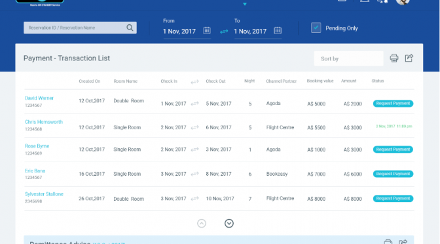
Task: Open Rose Byrne reservation
Action: 37,146
